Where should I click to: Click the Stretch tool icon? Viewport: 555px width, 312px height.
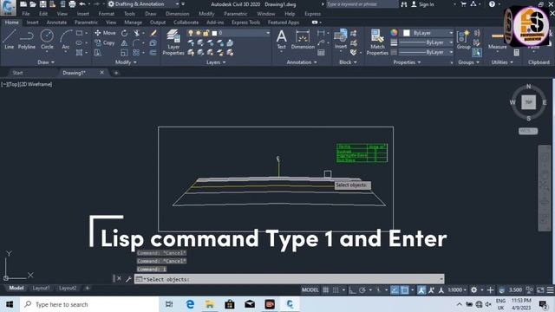(98, 53)
